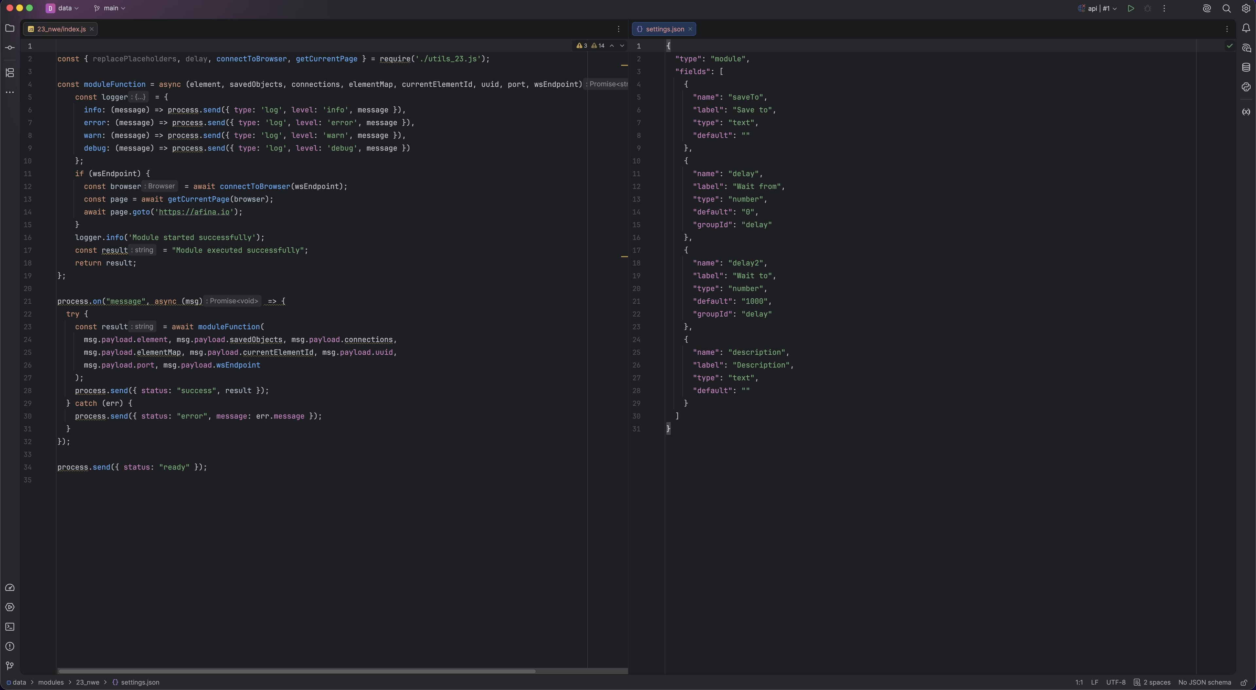Click the AI swirl icon in title bar
This screenshot has width=1256, height=690.
[1207, 8]
